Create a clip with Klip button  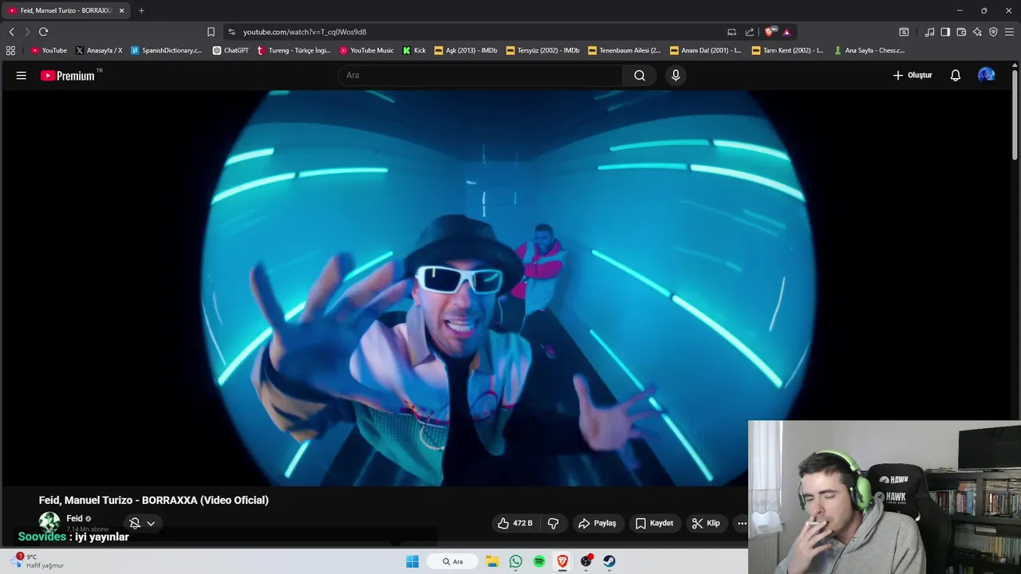pos(706,523)
